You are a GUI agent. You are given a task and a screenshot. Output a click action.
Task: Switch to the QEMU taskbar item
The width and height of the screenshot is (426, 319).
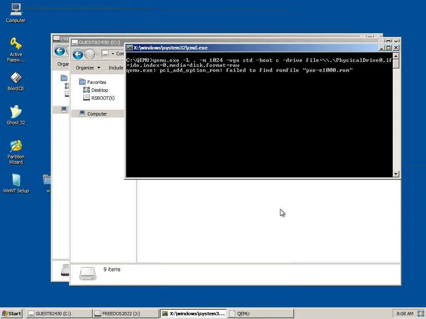coord(261,314)
